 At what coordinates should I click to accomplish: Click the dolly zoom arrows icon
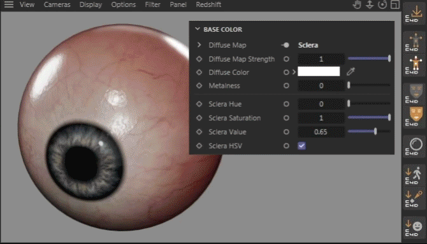370,4
